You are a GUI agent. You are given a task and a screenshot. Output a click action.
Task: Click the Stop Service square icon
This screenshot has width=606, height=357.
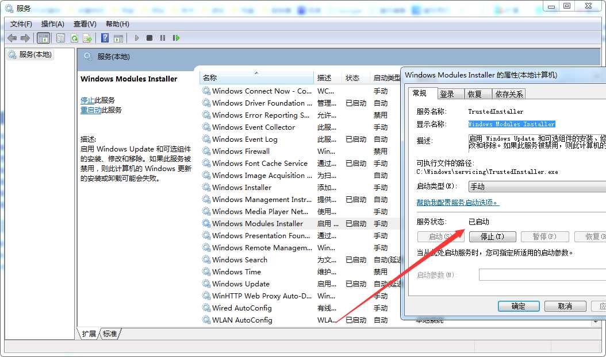(149, 38)
